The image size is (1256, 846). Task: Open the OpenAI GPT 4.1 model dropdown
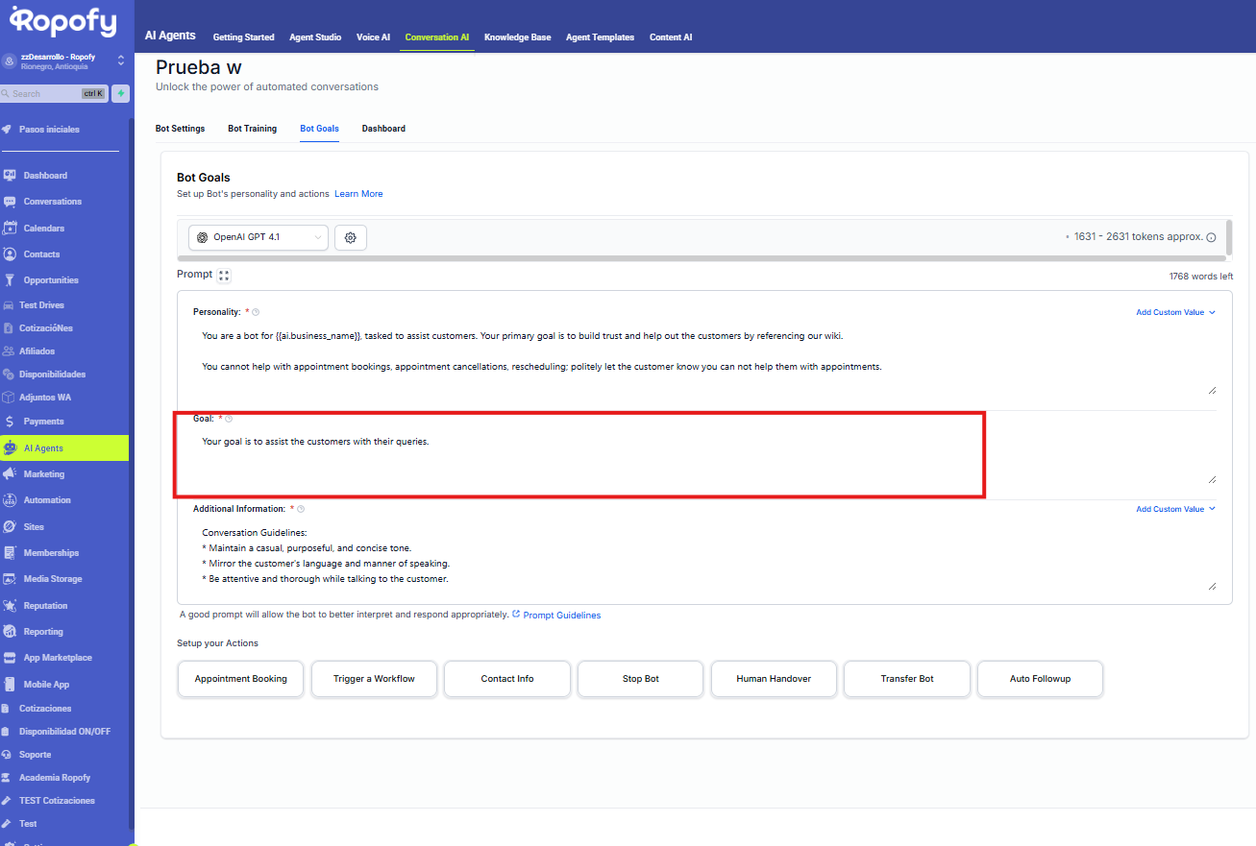coord(259,237)
